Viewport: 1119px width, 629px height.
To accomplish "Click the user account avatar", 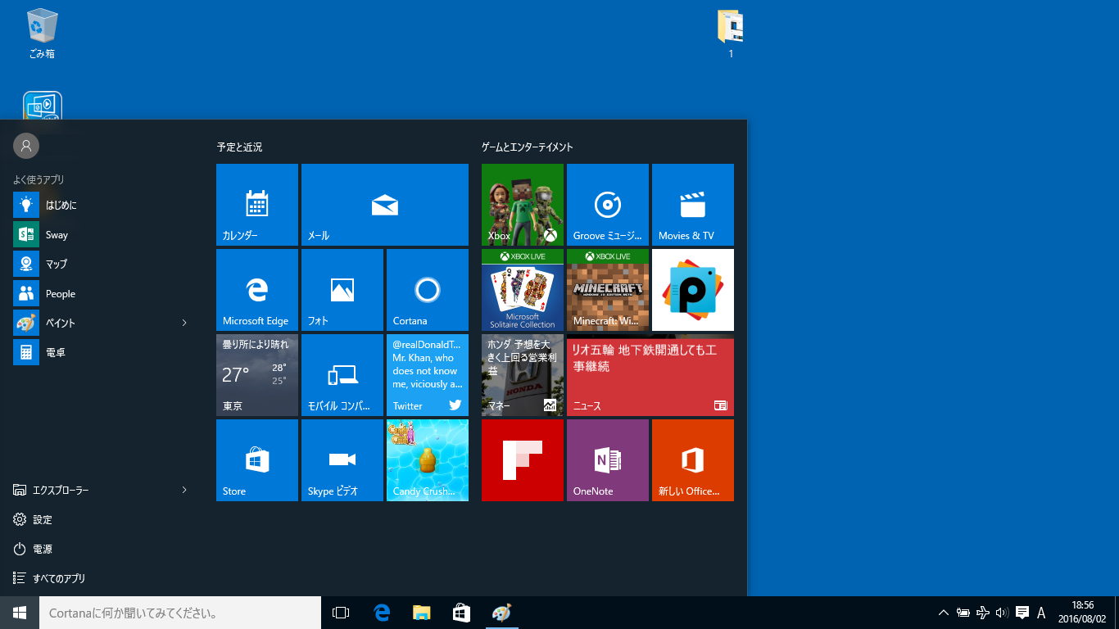I will 26,146.
